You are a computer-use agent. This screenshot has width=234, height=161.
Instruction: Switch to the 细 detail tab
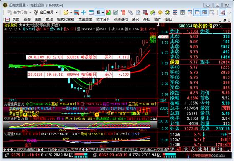179,149
